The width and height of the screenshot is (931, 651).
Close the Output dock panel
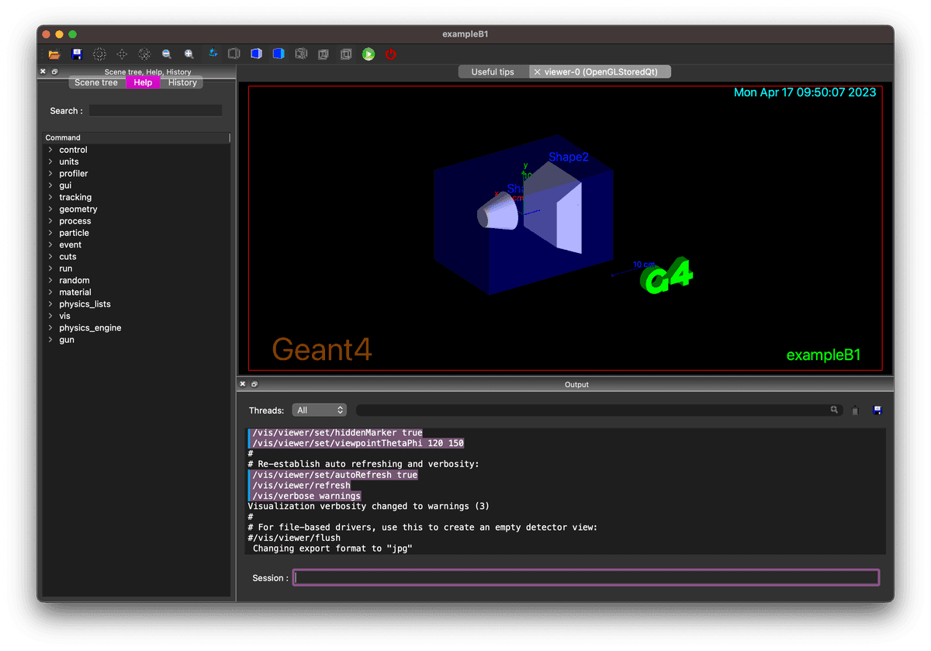[243, 384]
